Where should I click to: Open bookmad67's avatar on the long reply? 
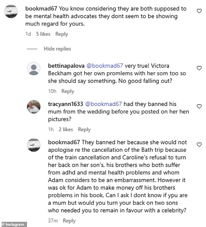[33, 146]
